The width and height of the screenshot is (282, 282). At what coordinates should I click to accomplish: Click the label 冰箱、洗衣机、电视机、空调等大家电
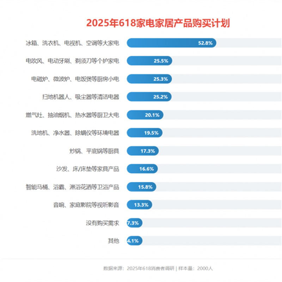coord(73,43)
